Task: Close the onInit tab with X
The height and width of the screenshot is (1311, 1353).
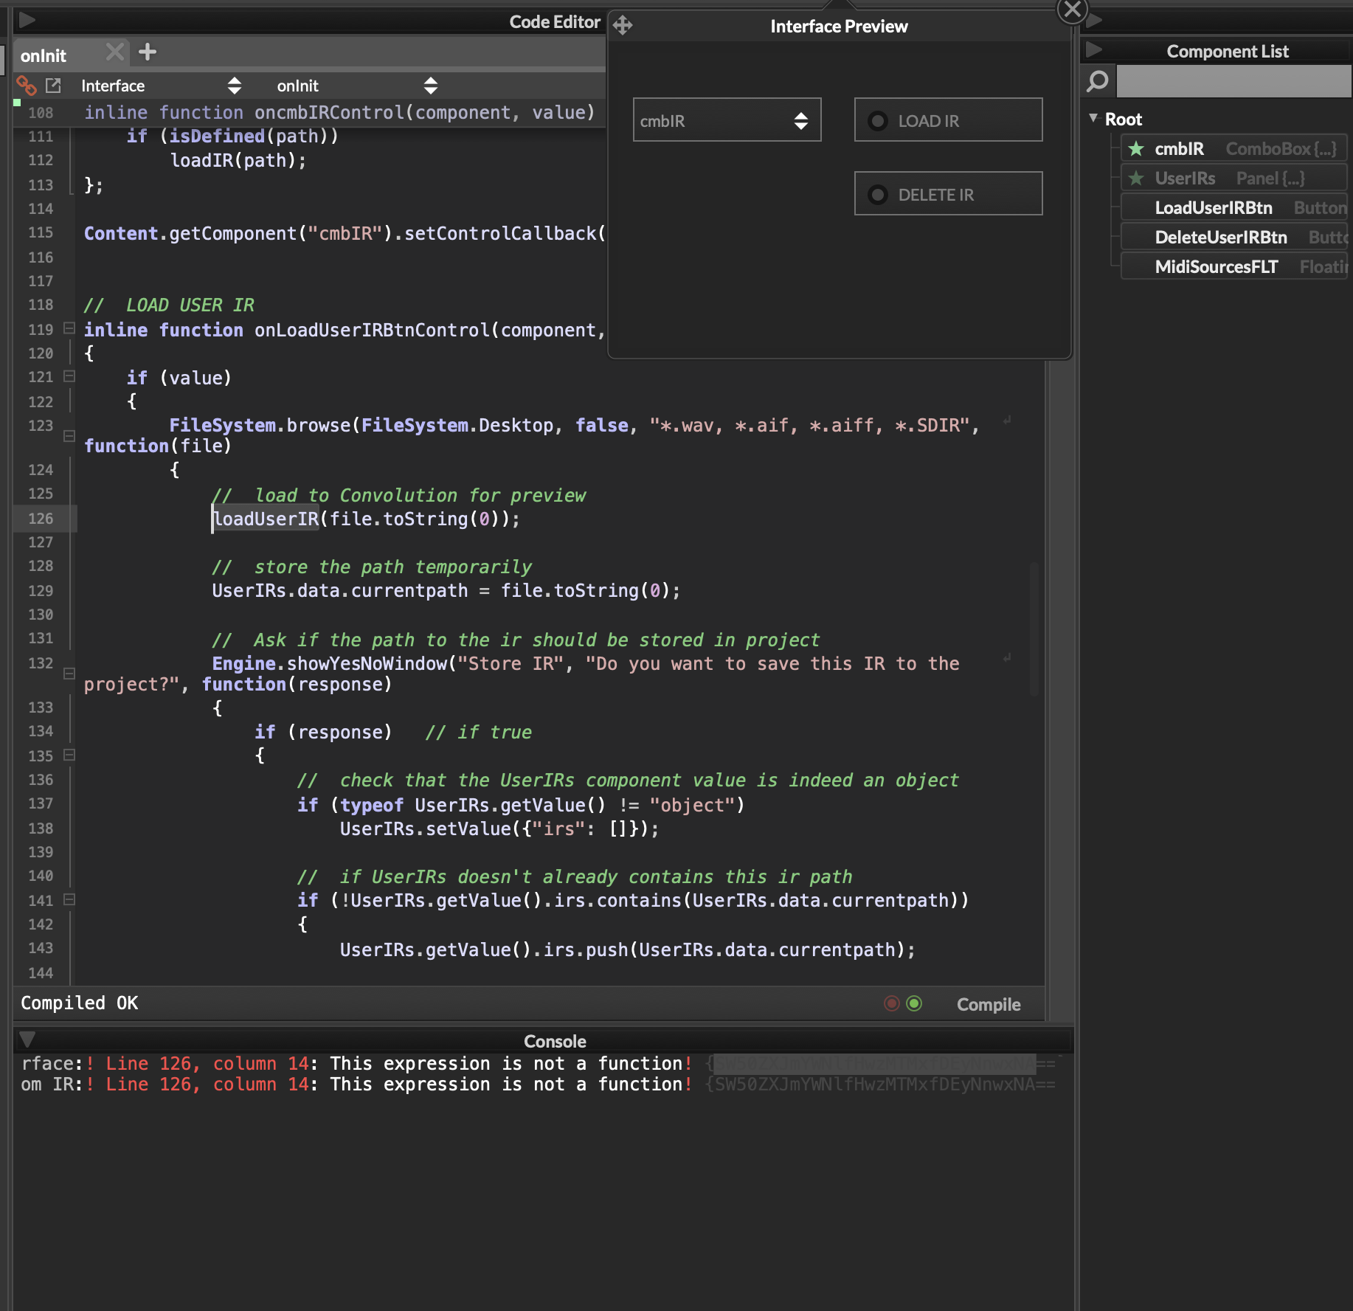Action: tap(114, 52)
